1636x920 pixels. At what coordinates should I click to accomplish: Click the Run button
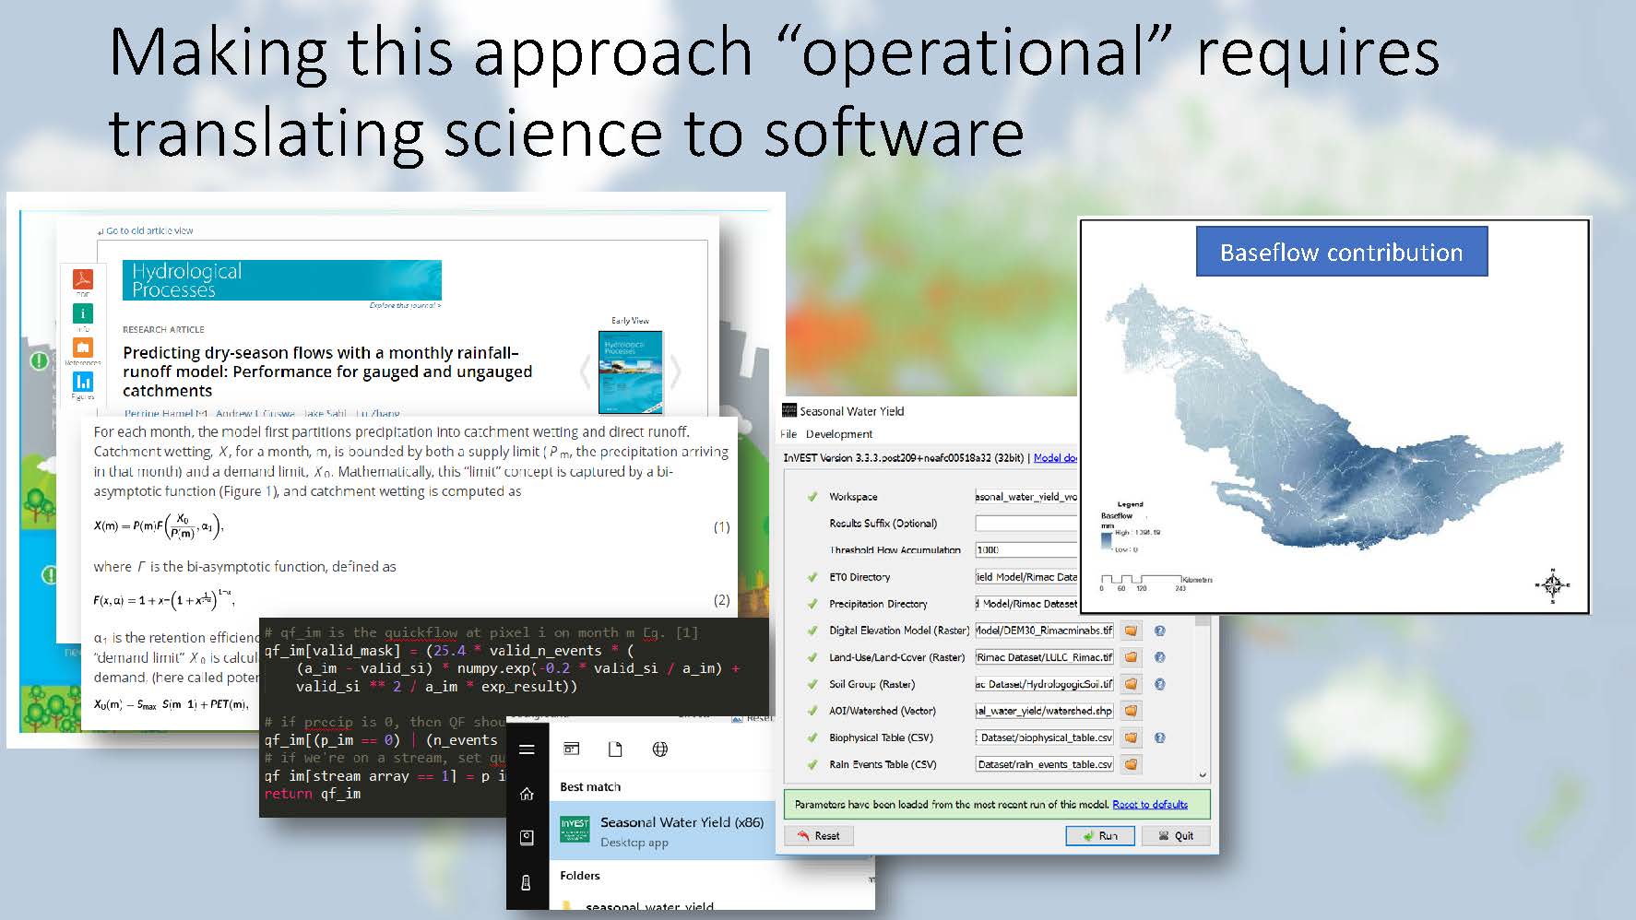1100,836
